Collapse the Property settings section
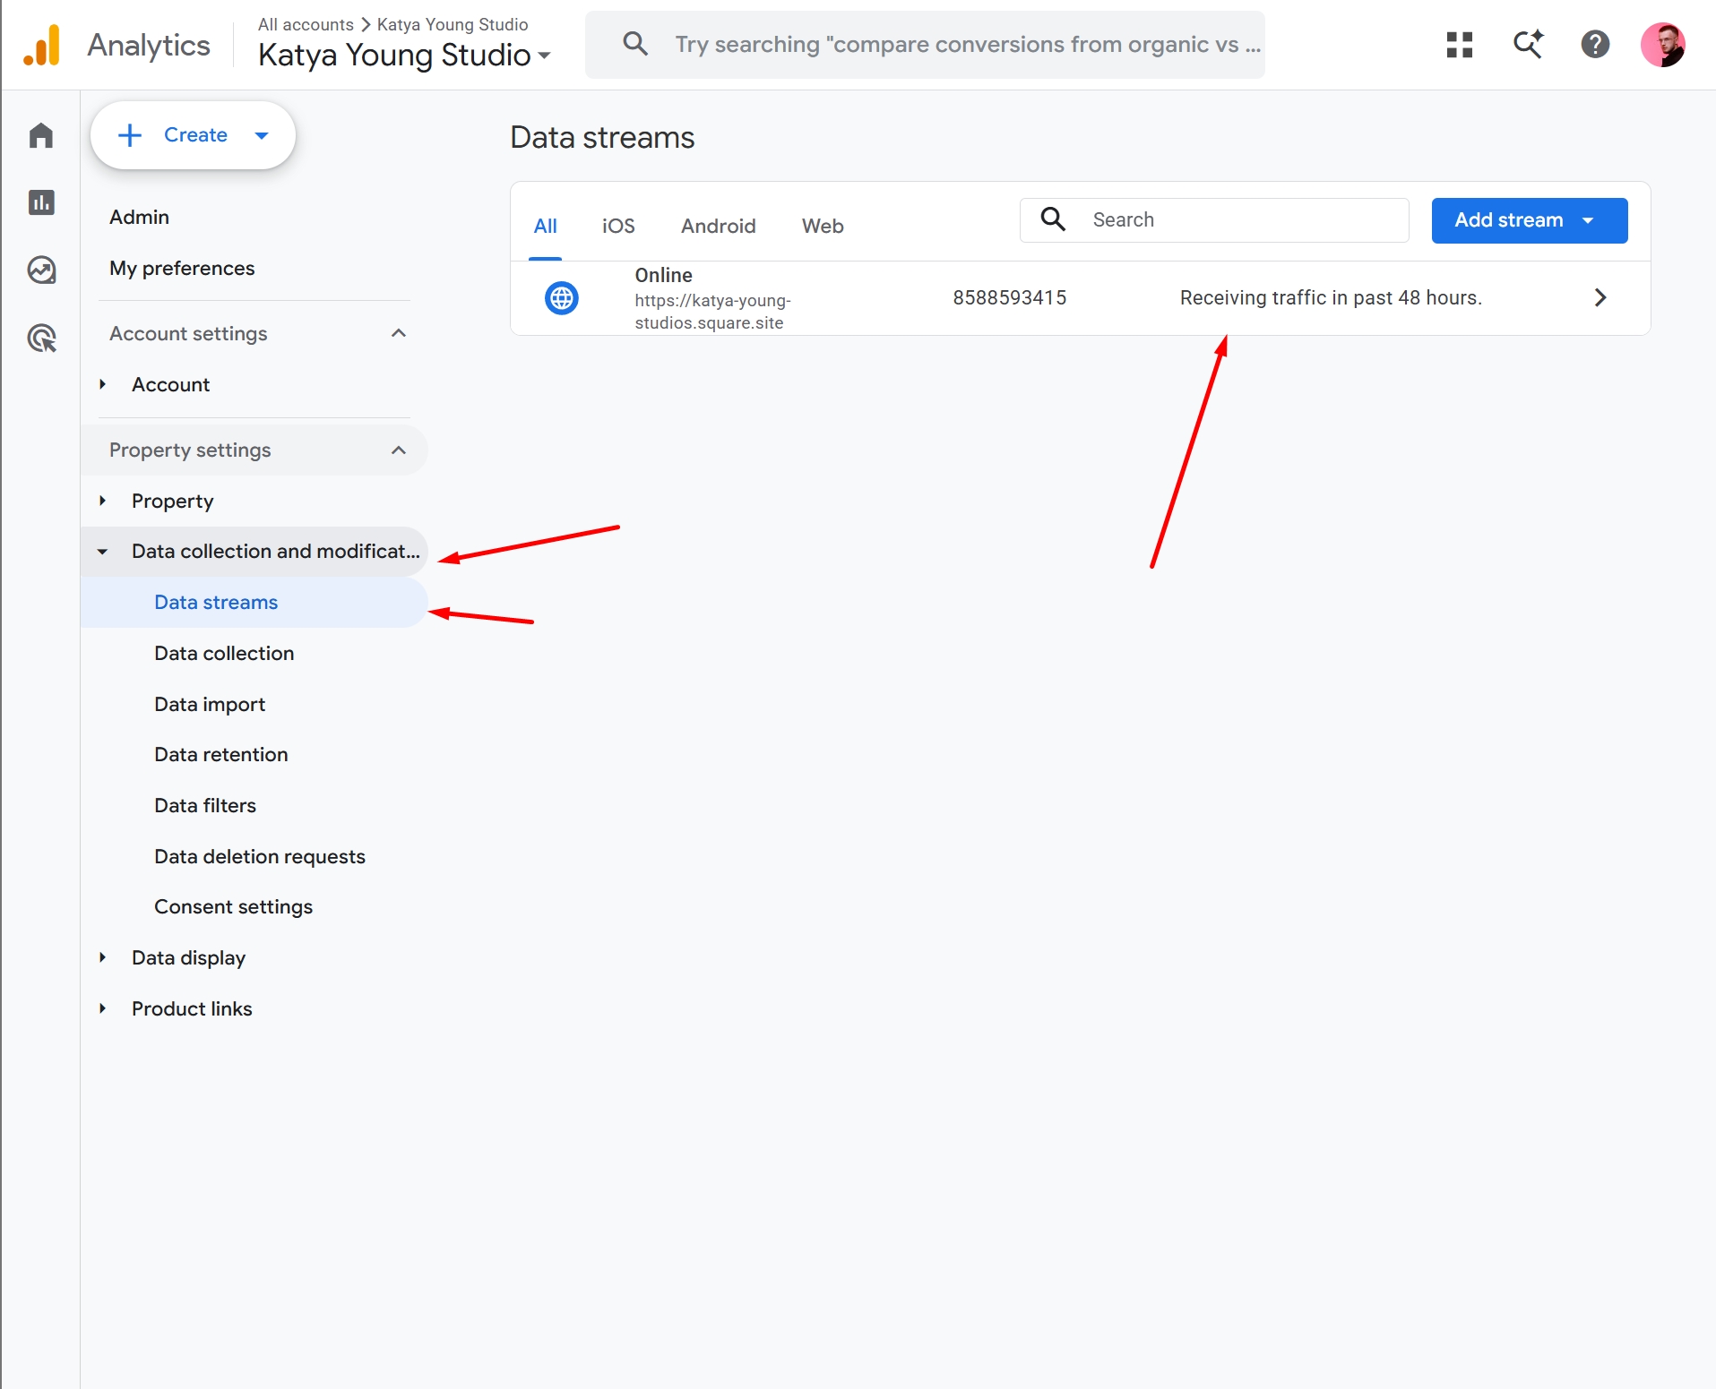 click(399, 450)
